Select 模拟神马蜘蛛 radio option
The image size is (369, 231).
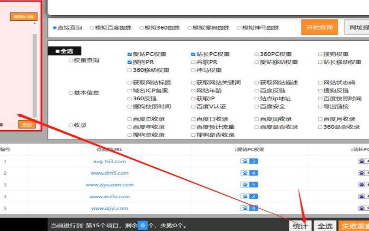239,28
